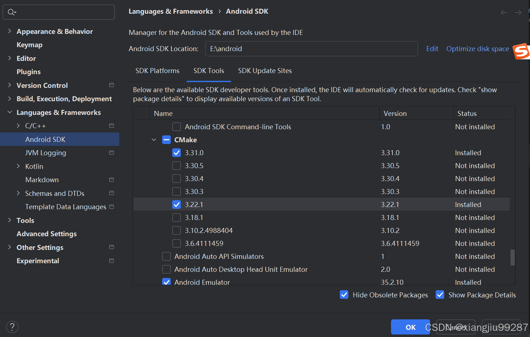Click the Name column header
The image size is (530, 337).
click(264, 113)
